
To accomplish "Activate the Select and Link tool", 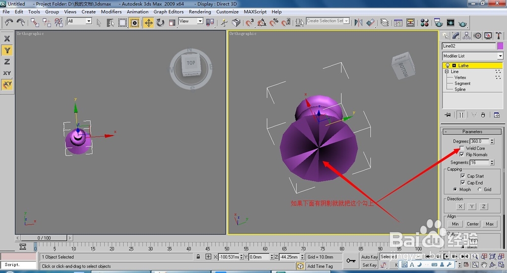I will (34, 22).
